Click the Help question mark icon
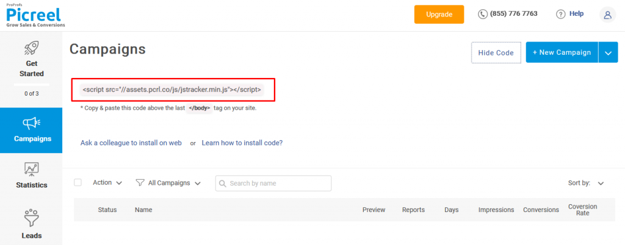The image size is (625, 245). pyautogui.click(x=560, y=14)
